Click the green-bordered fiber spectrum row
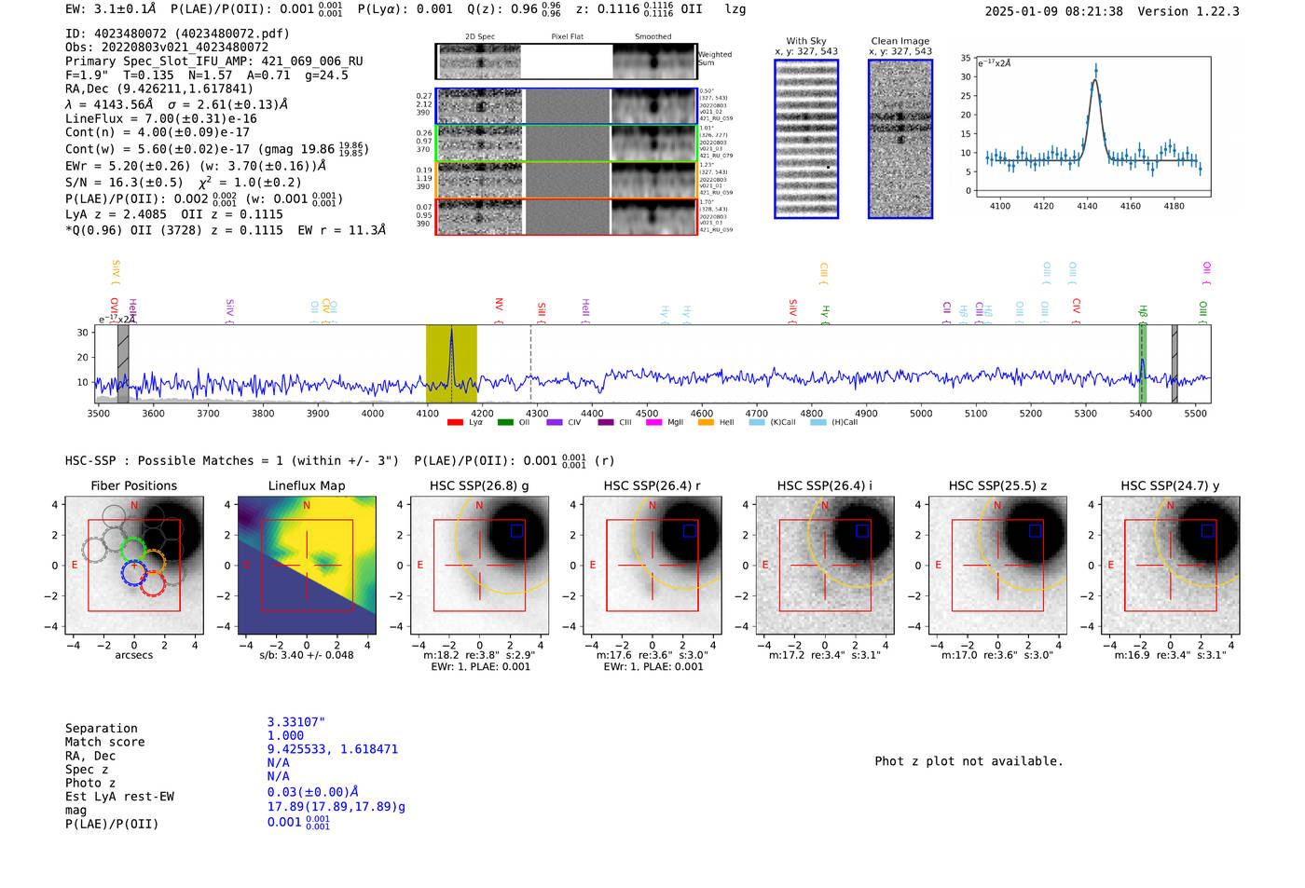The width and height of the screenshot is (1305, 888). click(x=567, y=143)
